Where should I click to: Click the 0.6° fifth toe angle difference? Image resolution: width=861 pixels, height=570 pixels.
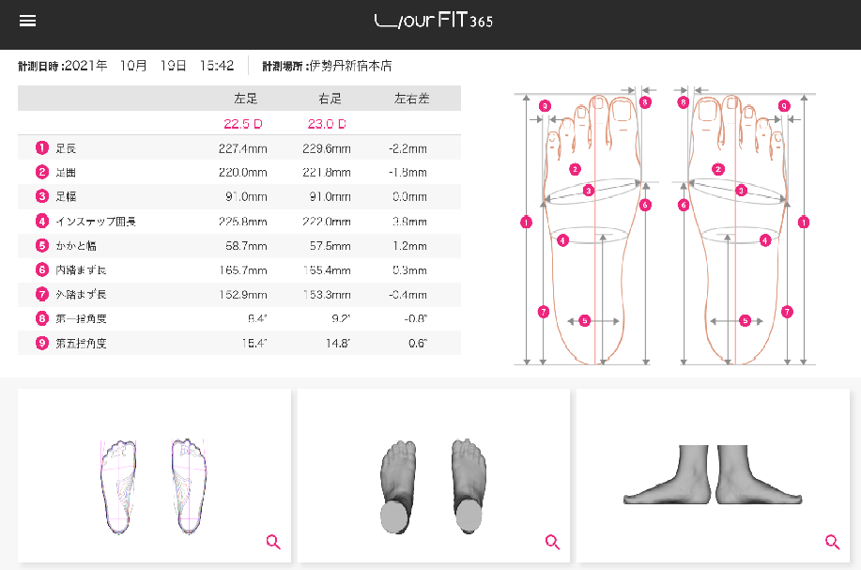(x=418, y=343)
